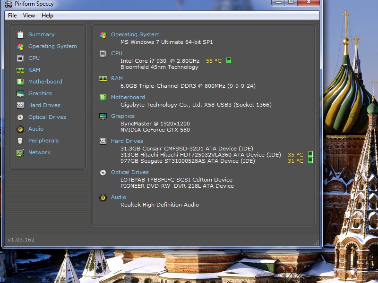Open Peripherals via the mouse icon
This screenshot has width=378, height=283.
coord(20,141)
